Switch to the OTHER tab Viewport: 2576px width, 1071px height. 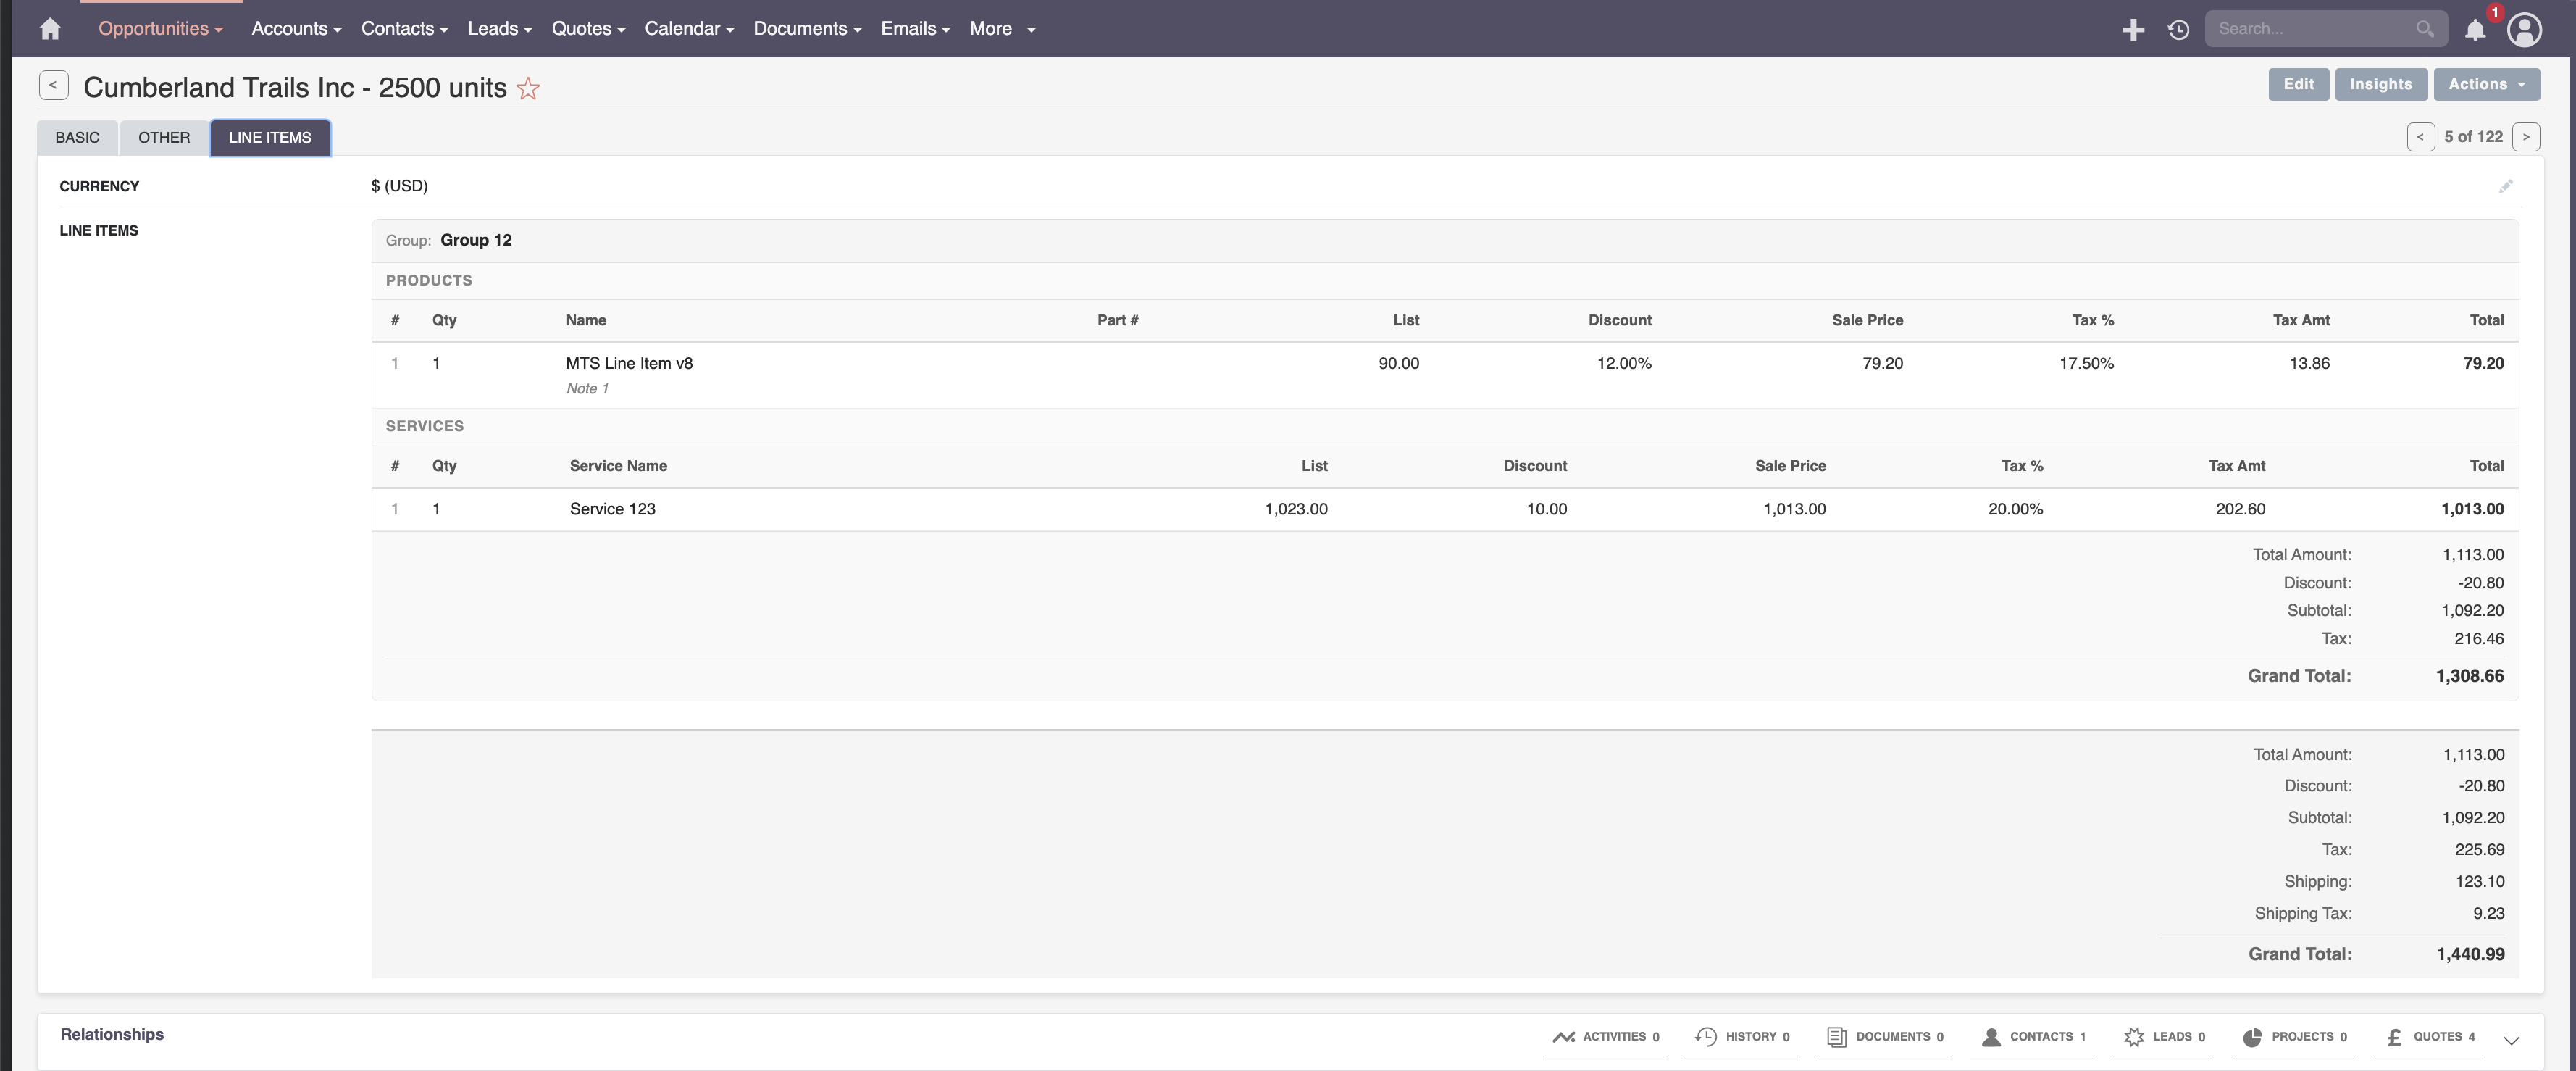164,138
